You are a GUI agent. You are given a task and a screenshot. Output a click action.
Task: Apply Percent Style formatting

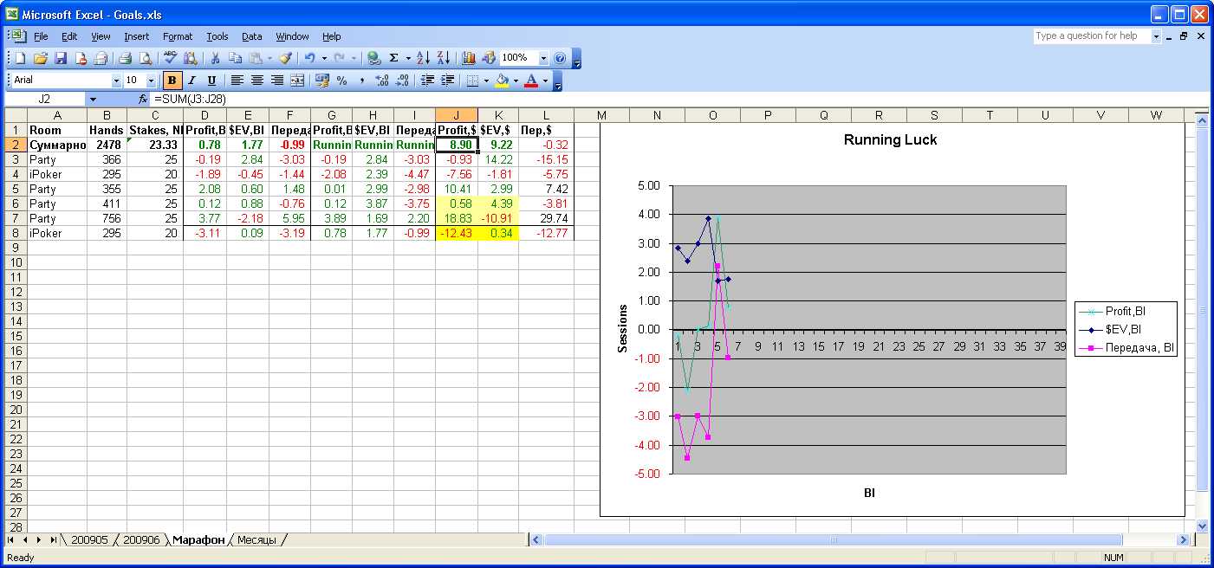[341, 81]
